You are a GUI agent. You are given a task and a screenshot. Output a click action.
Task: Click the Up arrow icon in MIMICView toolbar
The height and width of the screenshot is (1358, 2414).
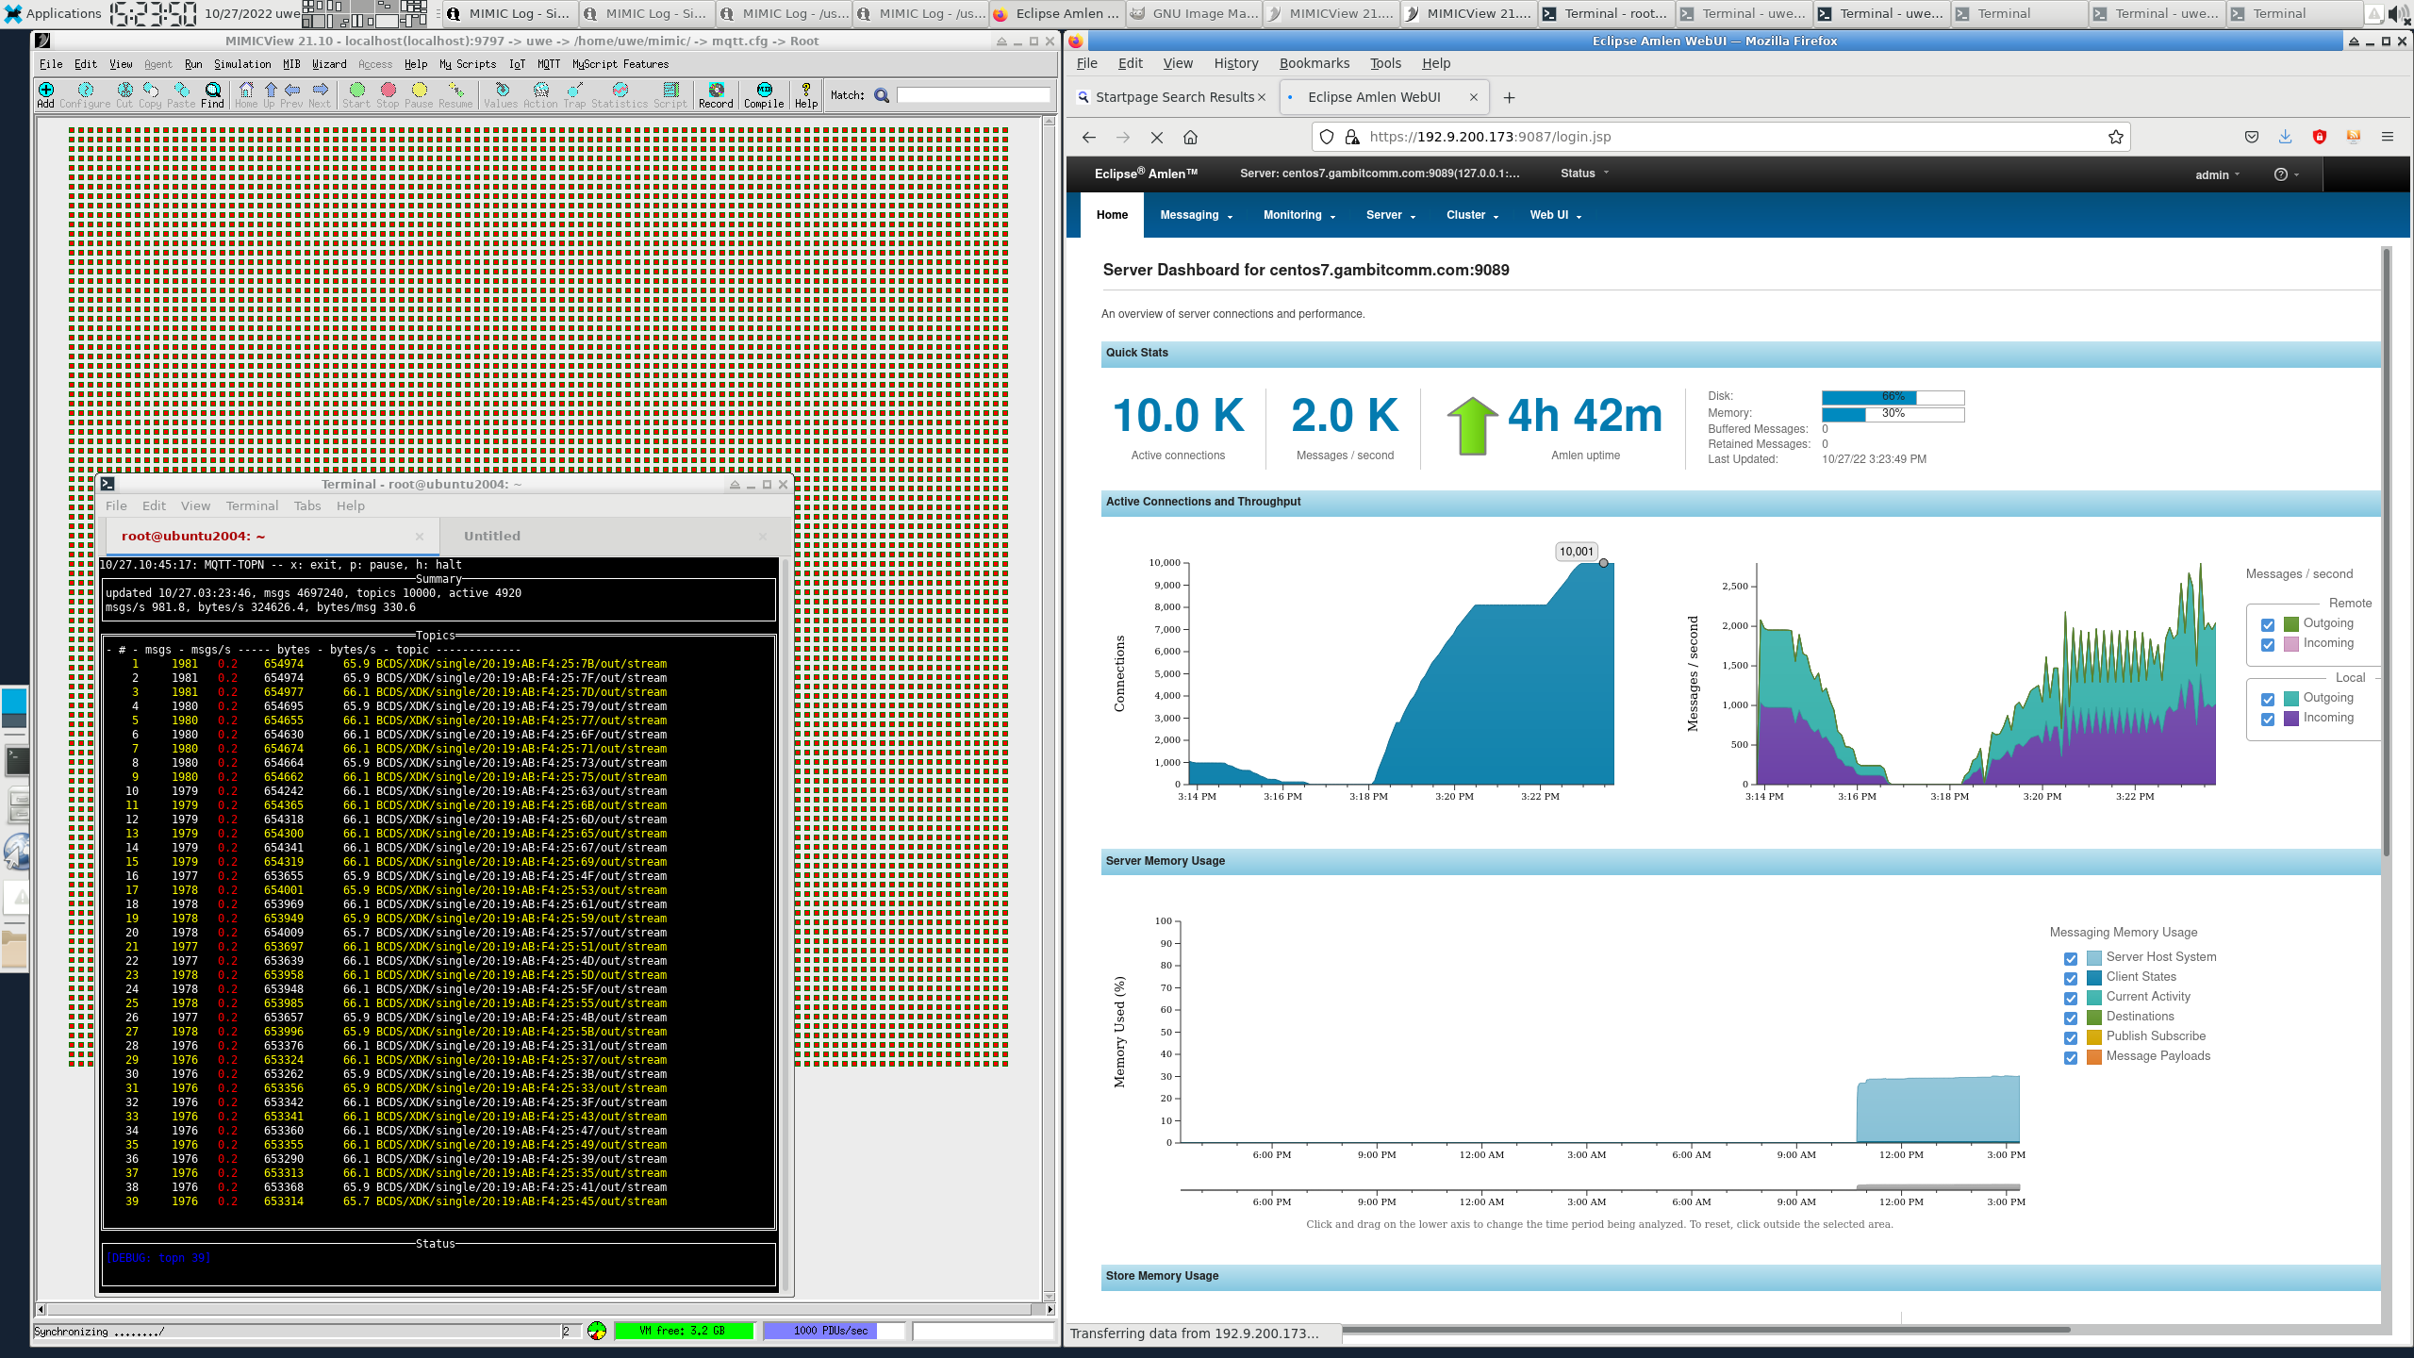[x=270, y=94]
